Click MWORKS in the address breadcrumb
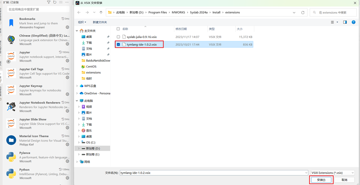The height and width of the screenshot is (185, 360). tap(178, 12)
